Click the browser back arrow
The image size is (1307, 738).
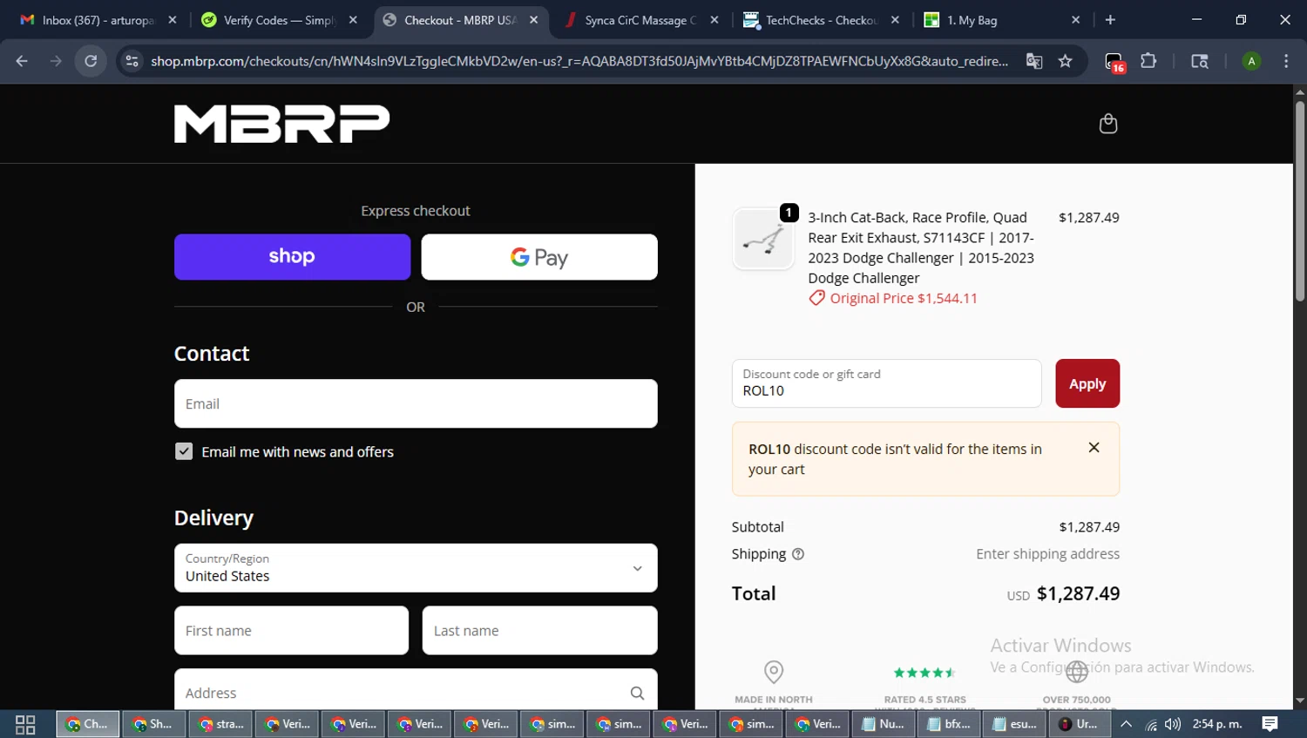click(x=22, y=61)
